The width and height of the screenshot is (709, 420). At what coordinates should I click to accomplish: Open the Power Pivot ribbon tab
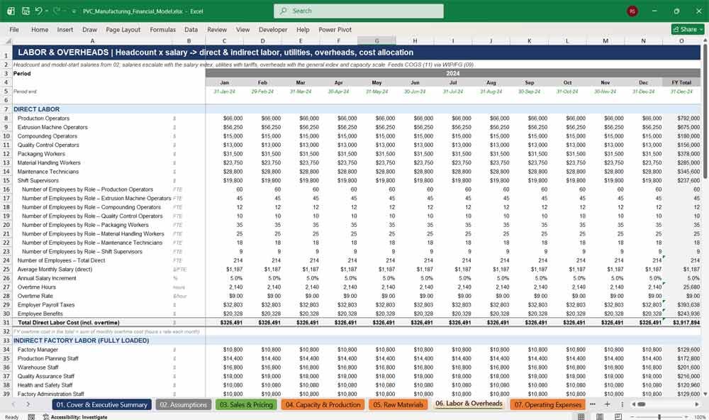[x=335, y=29]
